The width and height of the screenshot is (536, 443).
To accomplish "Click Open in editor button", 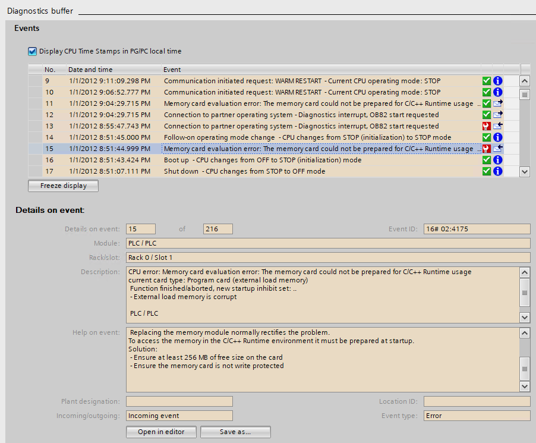I will (x=161, y=432).
